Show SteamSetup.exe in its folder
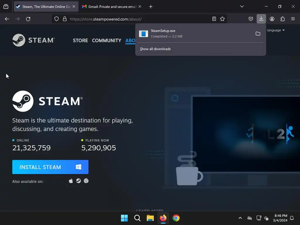Viewport: 300px width, 225px height. pyautogui.click(x=258, y=34)
